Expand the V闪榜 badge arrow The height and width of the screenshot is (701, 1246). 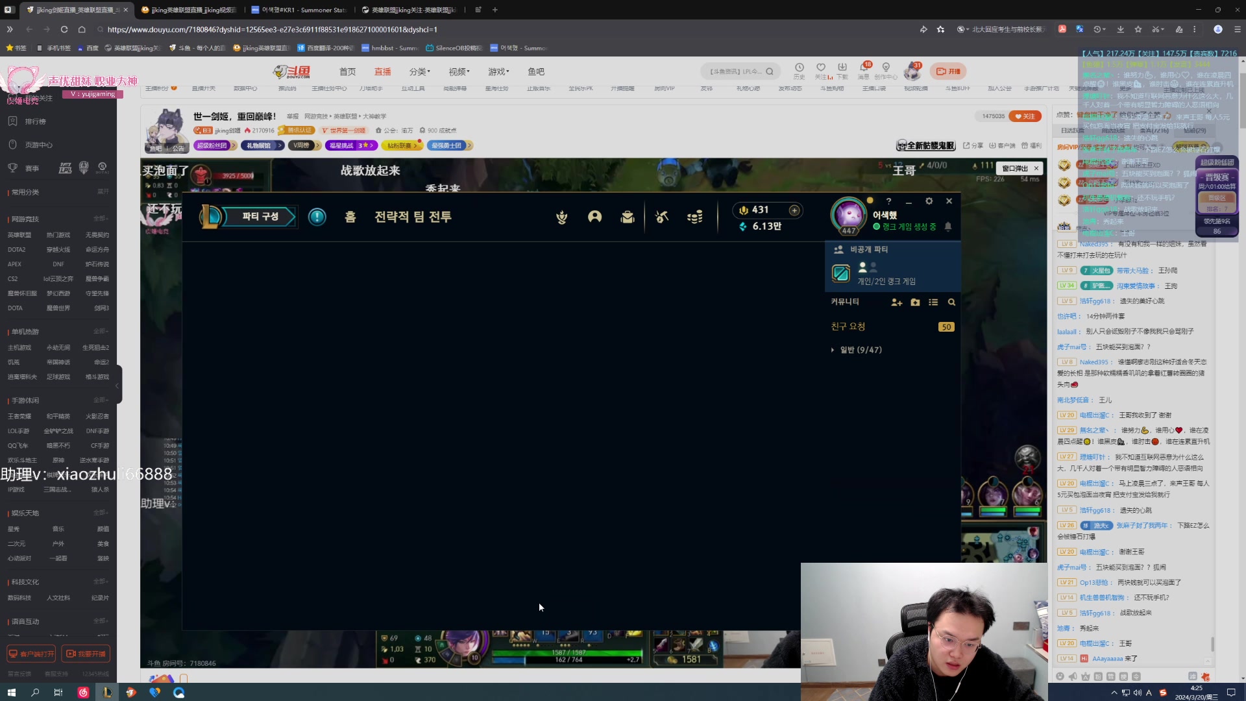pos(317,145)
